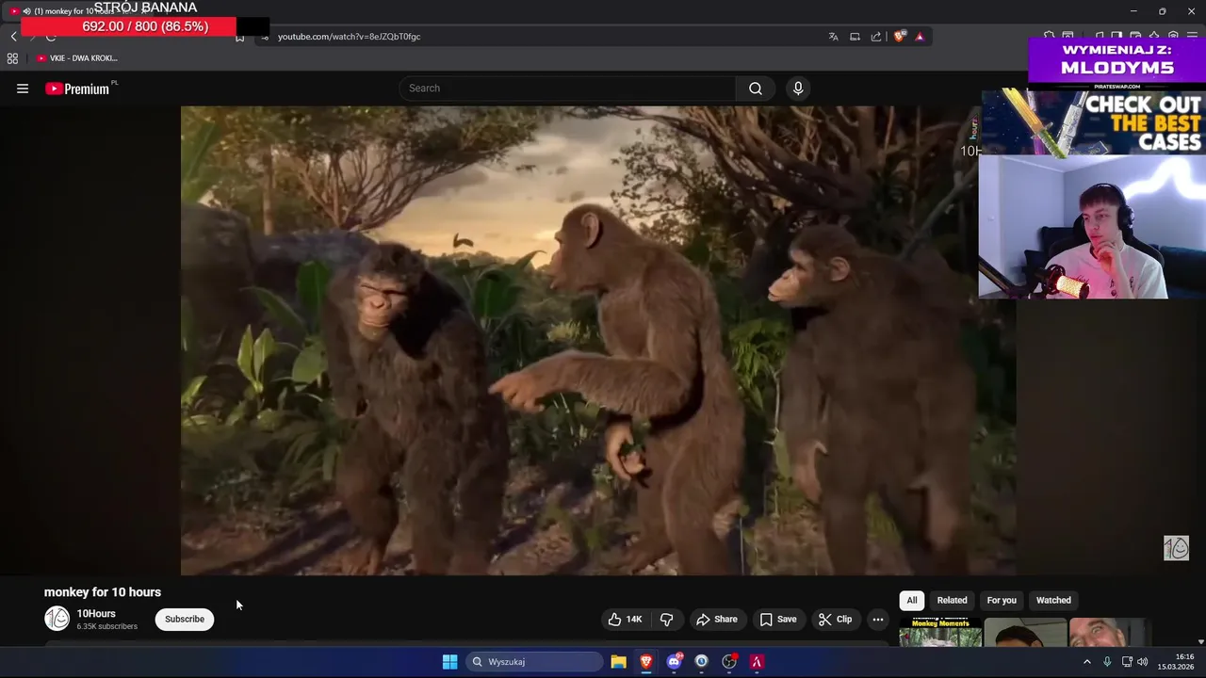The height and width of the screenshot is (678, 1206).
Task: Click the Share button
Action: (x=717, y=619)
